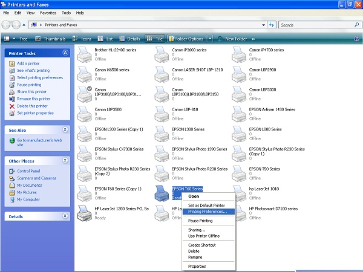Open the Favorites menu
Image resolution: width=363 pixels, height=272 pixels.
(48, 13)
